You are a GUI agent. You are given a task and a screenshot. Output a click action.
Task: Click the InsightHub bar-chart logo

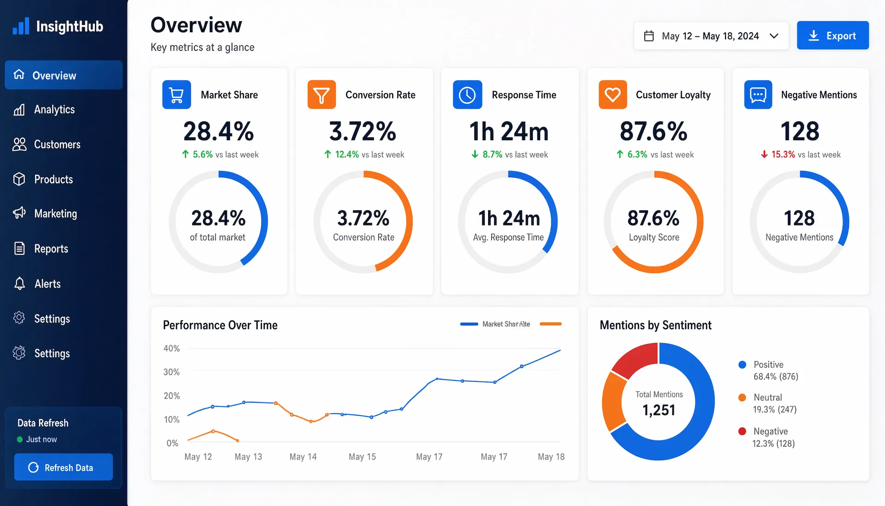pyautogui.click(x=21, y=26)
